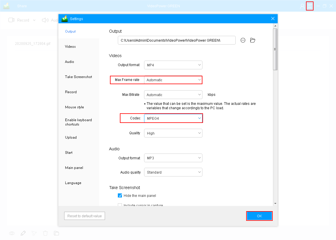The height and width of the screenshot is (240, 336).
Task: Select the Mouse style settings section
Action: point(74,107)
